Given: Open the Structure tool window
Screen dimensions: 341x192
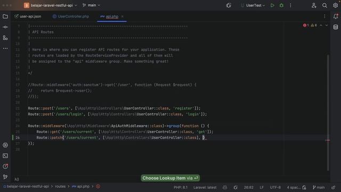Looking at the screenshot, I should tap(5, 38).
